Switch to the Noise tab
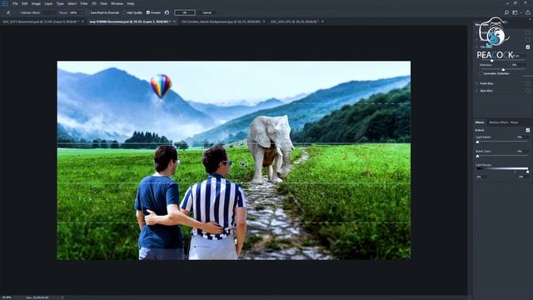533x300 pixels. (515, 122)
